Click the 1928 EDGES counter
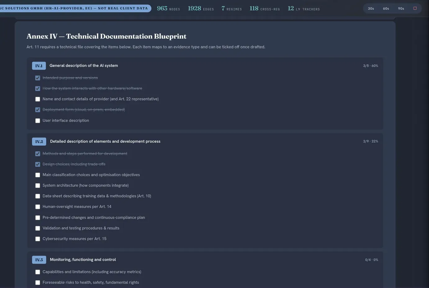Screen dimensions: 429x288 201,8
